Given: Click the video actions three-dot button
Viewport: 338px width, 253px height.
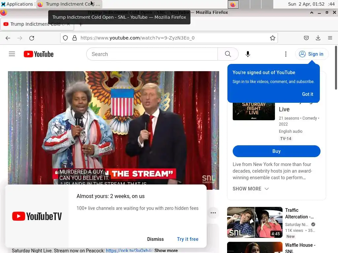Looking at the screenshot, I should (213, 213).
